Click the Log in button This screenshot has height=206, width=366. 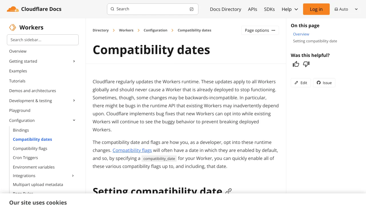316,9
